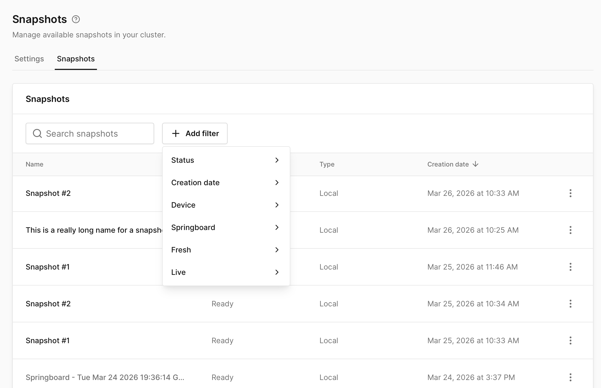Screen dimensions: 601x388
Task: Open actions menu for the long-named snapshot
Action: point(571,230)
